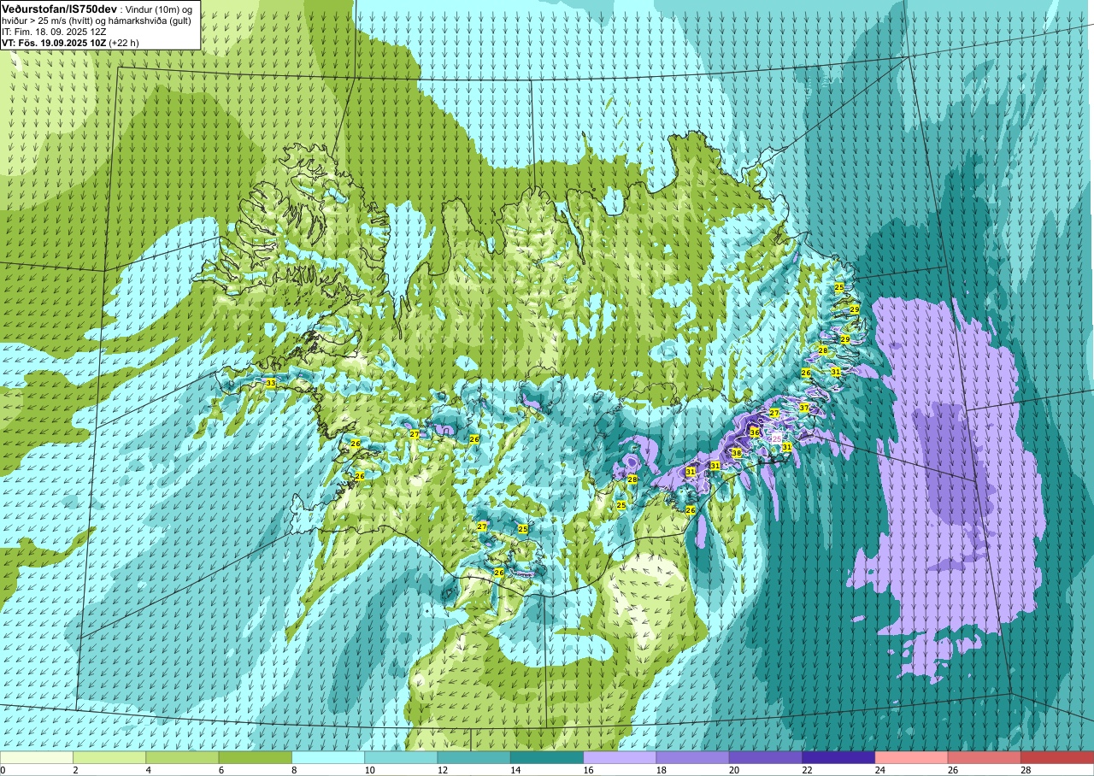The image size is (1094, 776).
Task: Click the yellow gust label 38
Action: click(x=737, y=453)
